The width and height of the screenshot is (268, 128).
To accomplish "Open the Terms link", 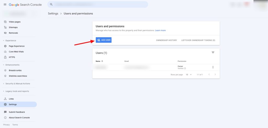I will coord(15,125).
